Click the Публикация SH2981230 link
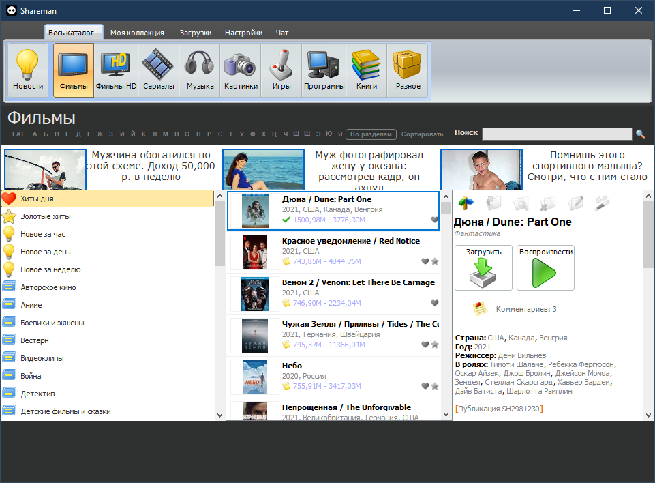The image size is (655, 483). (499, 409)
